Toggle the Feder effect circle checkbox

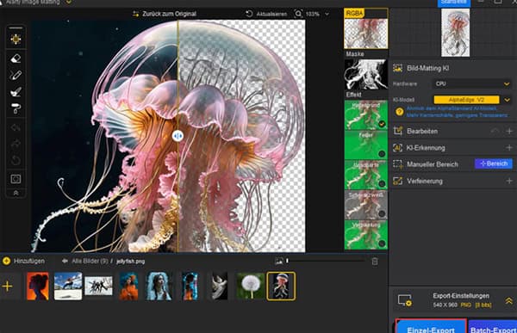click(382, 154)
